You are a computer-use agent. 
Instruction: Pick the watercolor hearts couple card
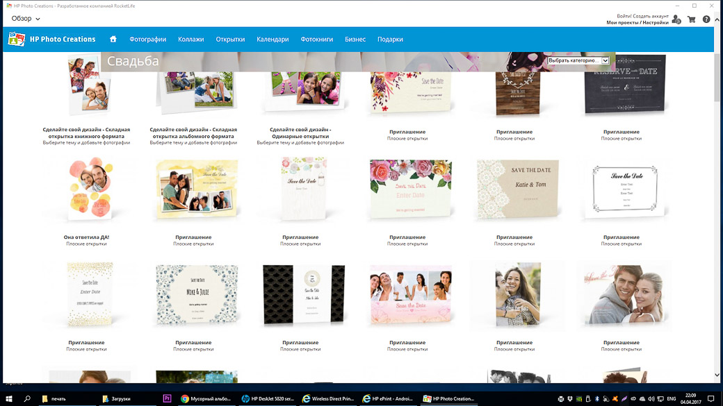pyautogui.click(x=90, y=188)
